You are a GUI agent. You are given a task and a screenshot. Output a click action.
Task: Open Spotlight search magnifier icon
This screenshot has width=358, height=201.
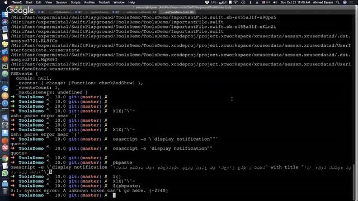pos(338,2)
